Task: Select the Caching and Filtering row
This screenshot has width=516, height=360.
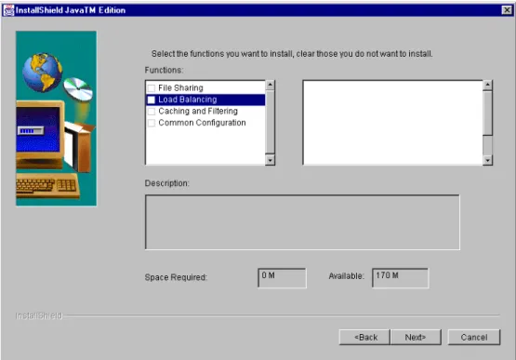Action: (x=205, y=111)
